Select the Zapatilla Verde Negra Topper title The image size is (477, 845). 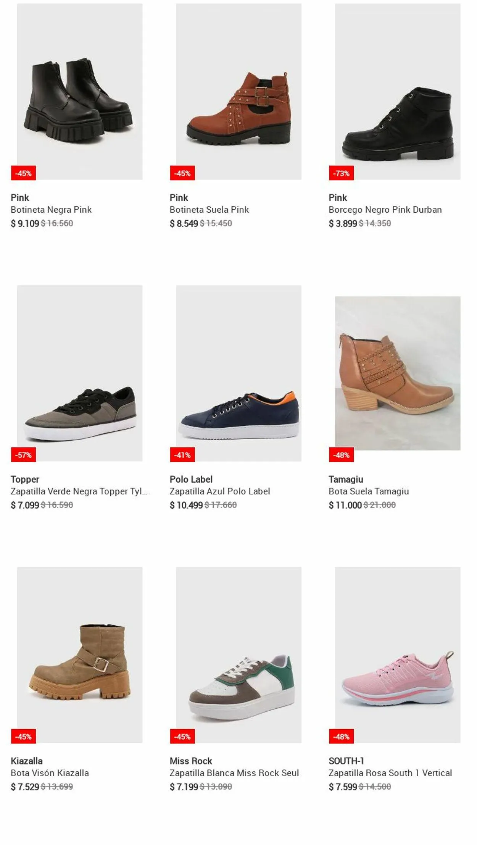click(79, 491)
